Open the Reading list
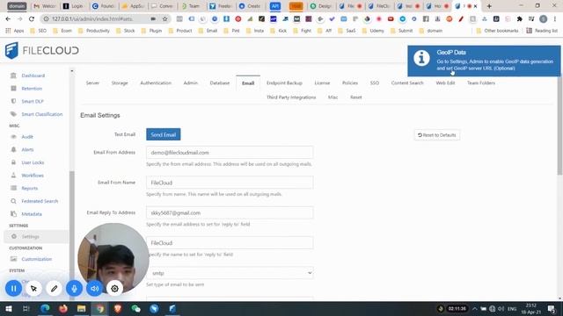563x316 pixels. tap(542, 31)
